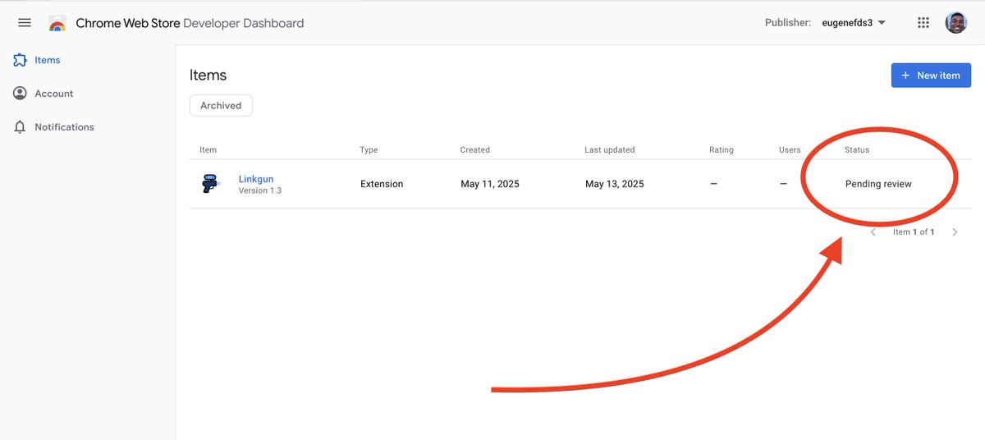The image size is (985, 440).
Task: Click the Account person icon
Action: coord(21,94)
